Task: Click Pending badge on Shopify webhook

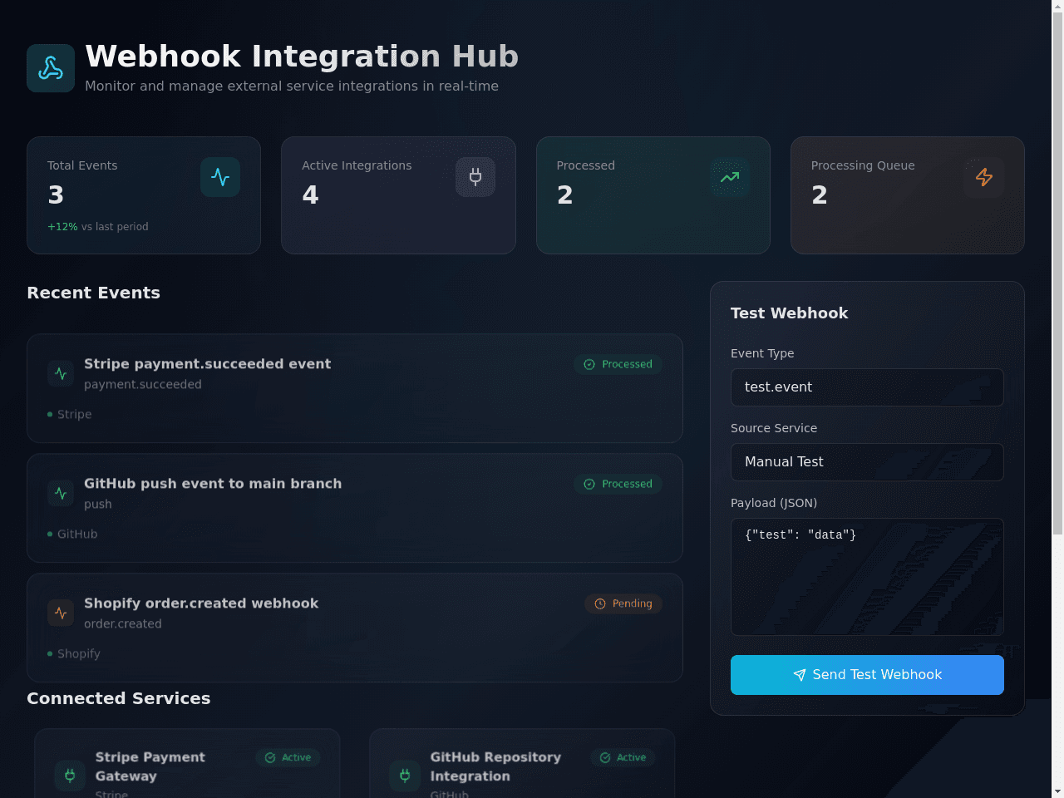Action: pos(623,603)
